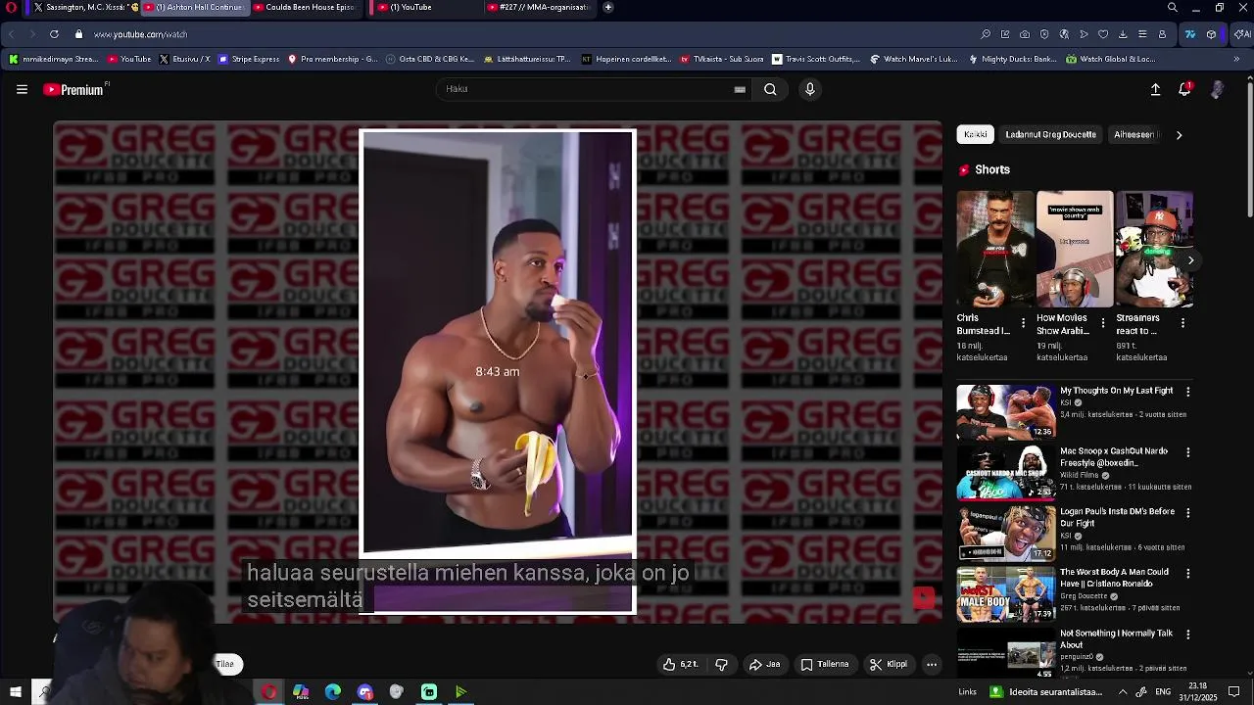The height and width of the screenshot is (705, 1254).
Task: Open Logan Paul's Insta DM's Before Our Fight
Action: [x=1117, y=517]
